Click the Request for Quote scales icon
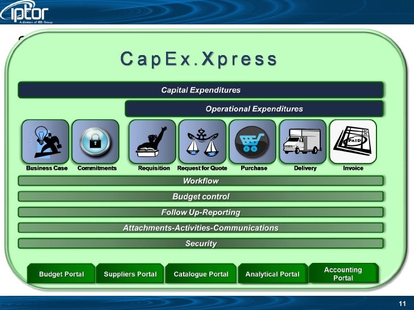 pos(202,141)
